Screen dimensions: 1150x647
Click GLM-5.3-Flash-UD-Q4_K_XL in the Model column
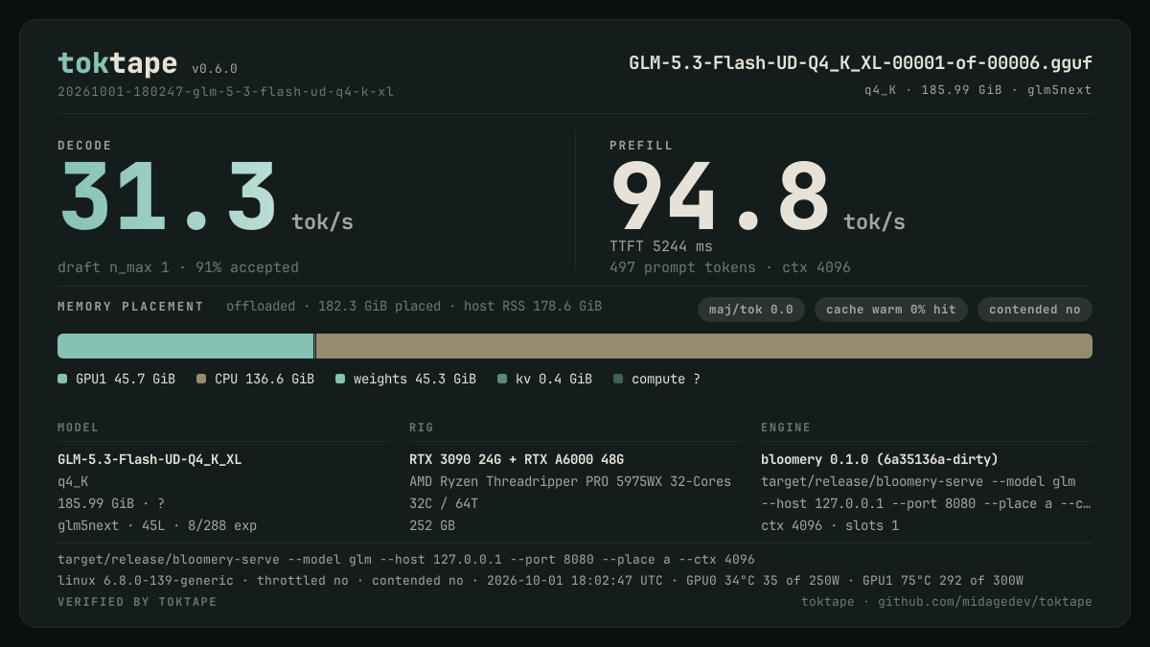(x=149, y=460)
